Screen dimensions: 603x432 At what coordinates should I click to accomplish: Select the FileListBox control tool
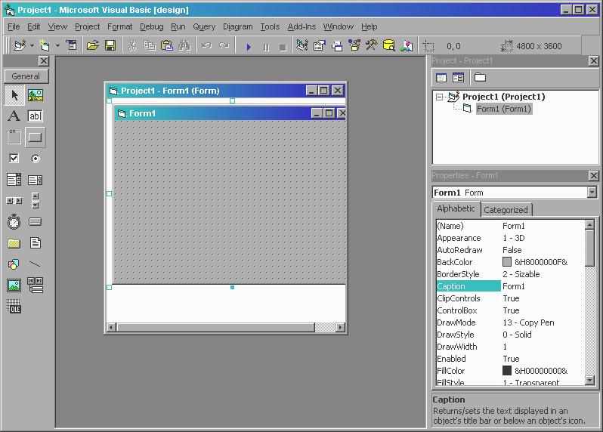click(36, 243)
